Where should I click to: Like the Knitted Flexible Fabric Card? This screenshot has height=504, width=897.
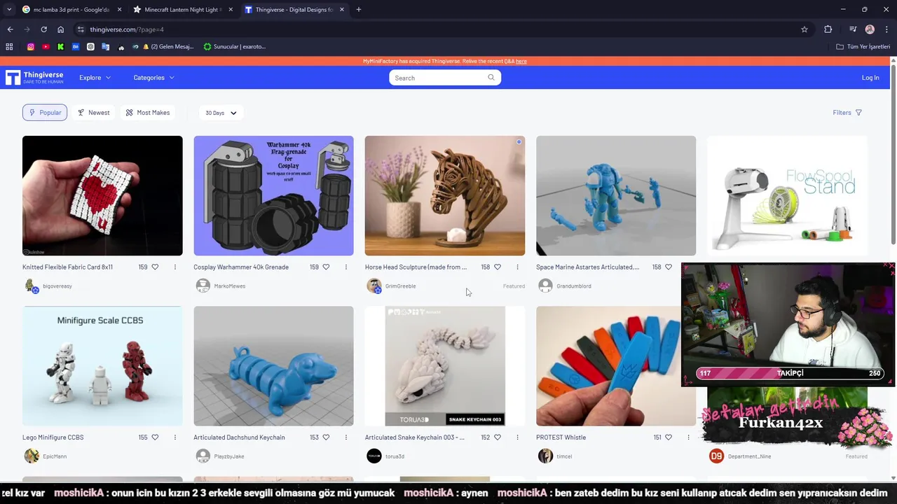(x=155, y=267)
